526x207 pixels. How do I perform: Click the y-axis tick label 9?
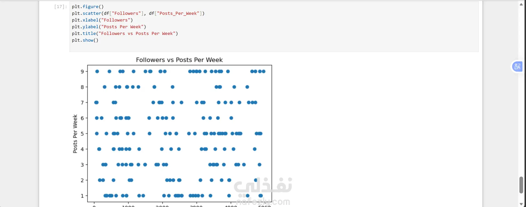pyautogui.click(x=82, y=71)
